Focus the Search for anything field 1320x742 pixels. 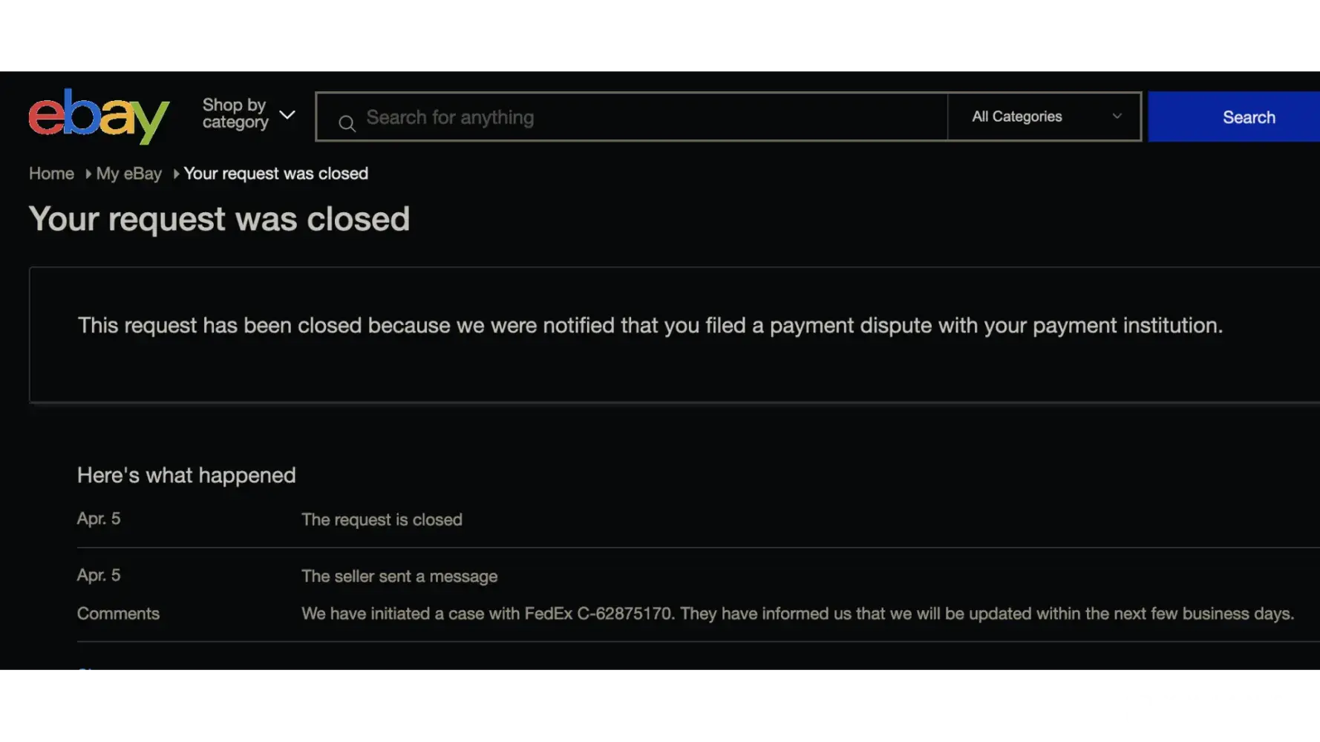click(646, 117)
